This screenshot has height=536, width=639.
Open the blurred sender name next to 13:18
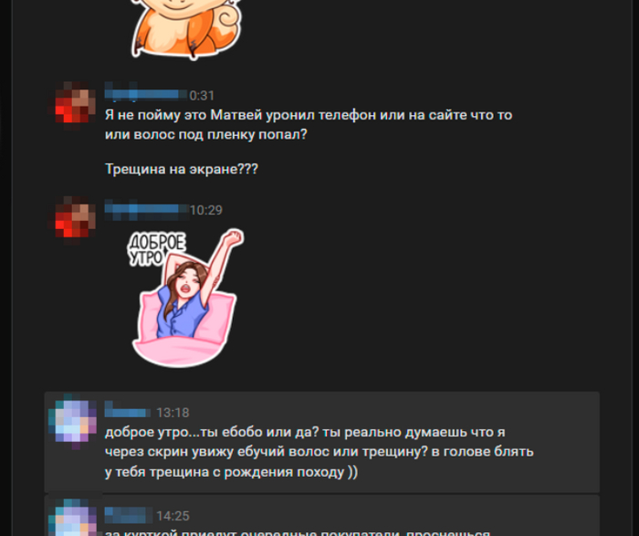tap(127, 412)
